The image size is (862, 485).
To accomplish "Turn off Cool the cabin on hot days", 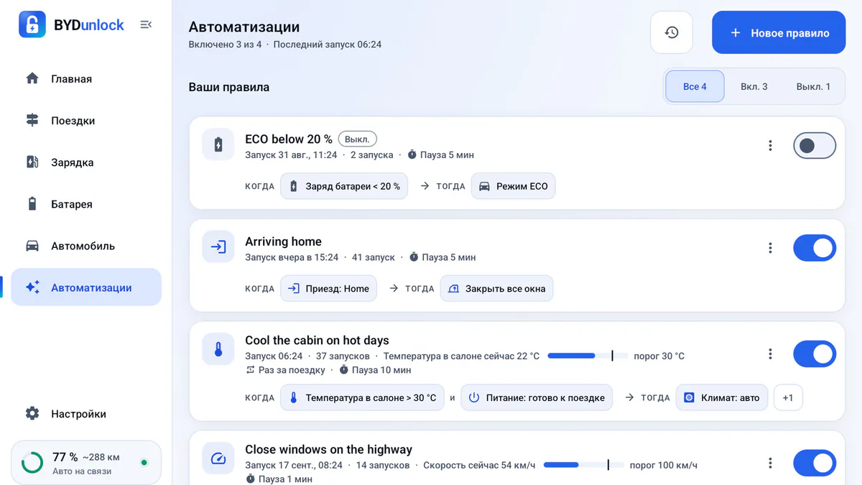I will [x=815, y=354].
